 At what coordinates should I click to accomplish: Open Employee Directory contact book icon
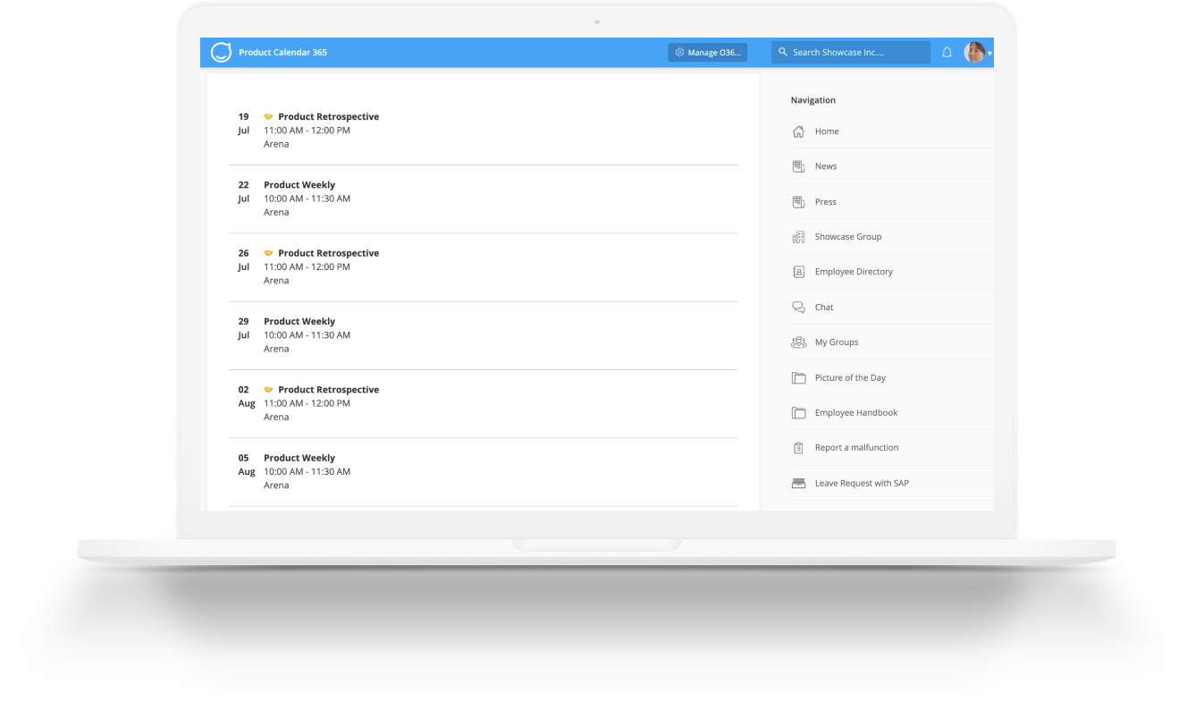coord(798,271)
